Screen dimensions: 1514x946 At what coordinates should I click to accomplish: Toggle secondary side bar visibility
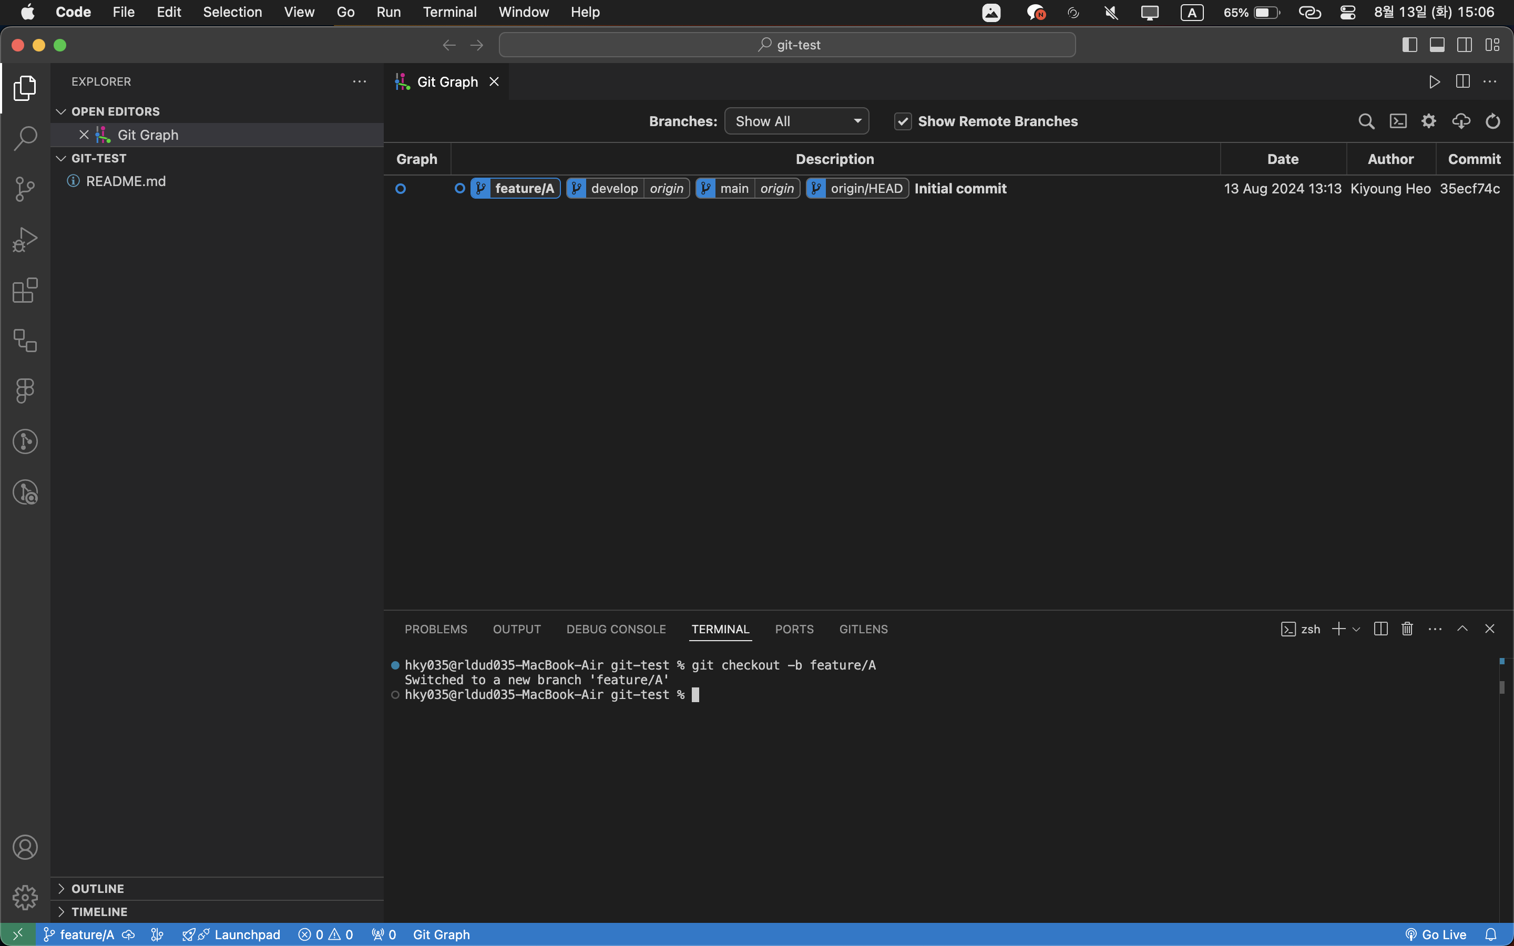1465,45
